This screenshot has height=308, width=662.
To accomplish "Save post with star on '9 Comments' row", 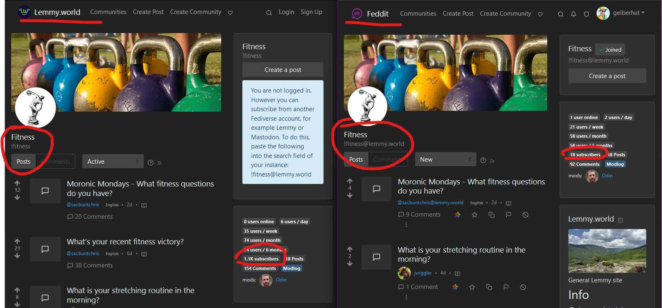I will click(x=474, y=215).
